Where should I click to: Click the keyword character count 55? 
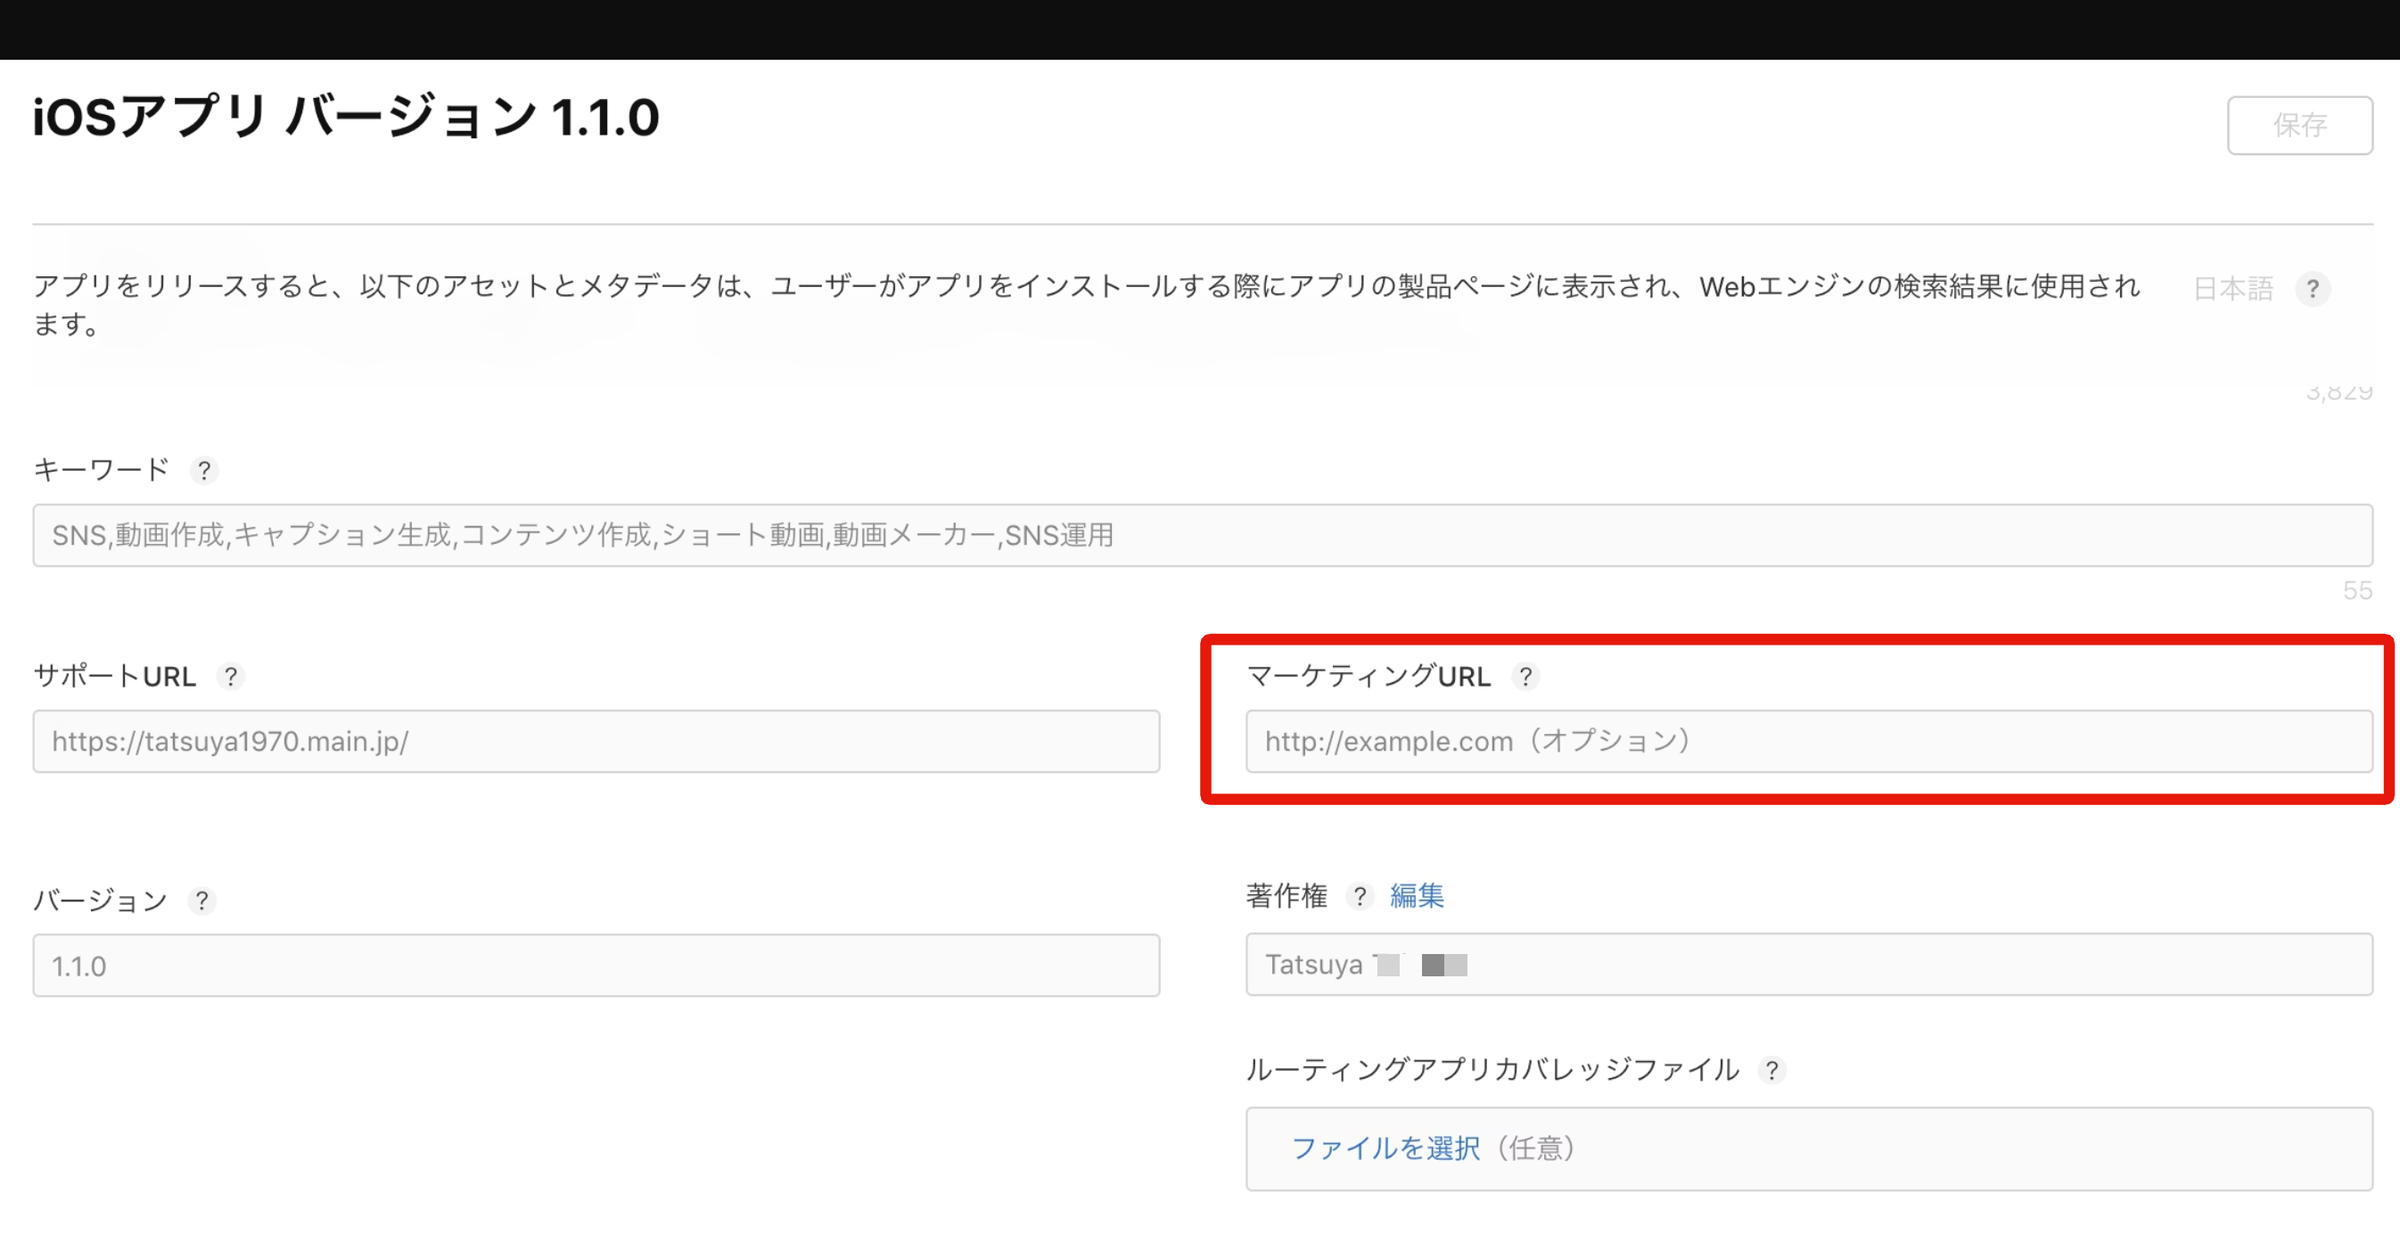[x=2357, y=590]
